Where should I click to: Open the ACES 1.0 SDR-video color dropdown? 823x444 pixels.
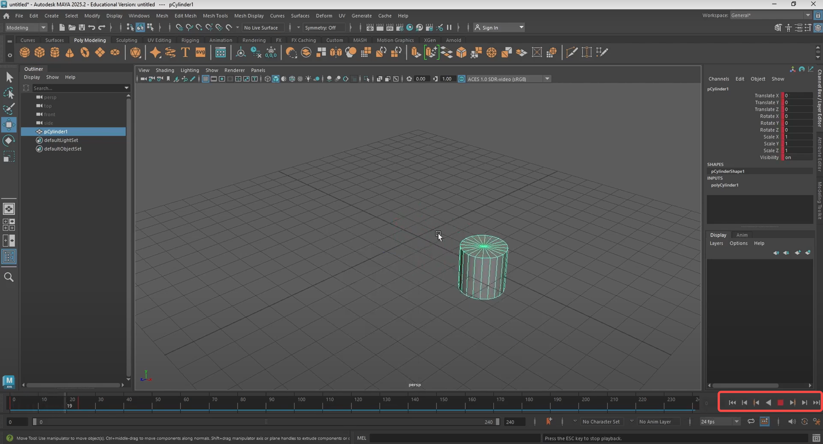click(547, 79)
